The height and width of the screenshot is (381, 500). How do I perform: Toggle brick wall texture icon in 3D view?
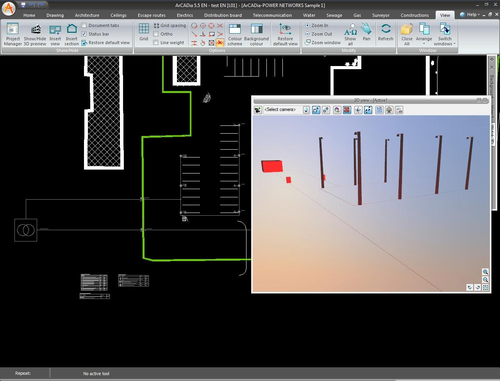click(x=347, y=110)
